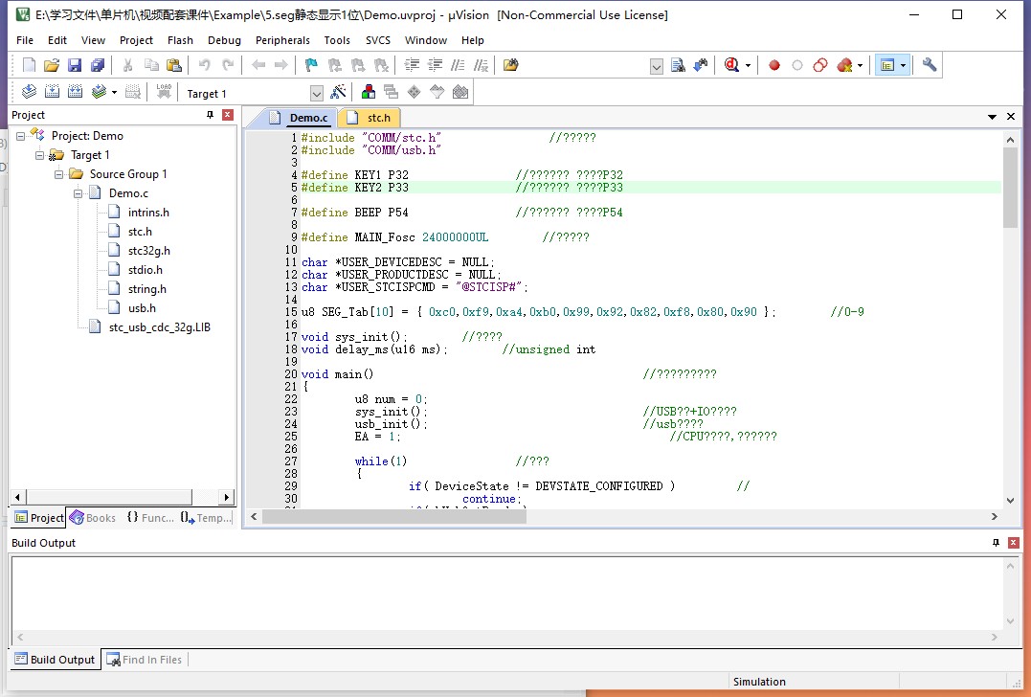Image resolution: width=1031 pixels, height=697 pixels.
Task: Kill all breakpoints with the red dots X icon
Action: (x=844, y=65)
